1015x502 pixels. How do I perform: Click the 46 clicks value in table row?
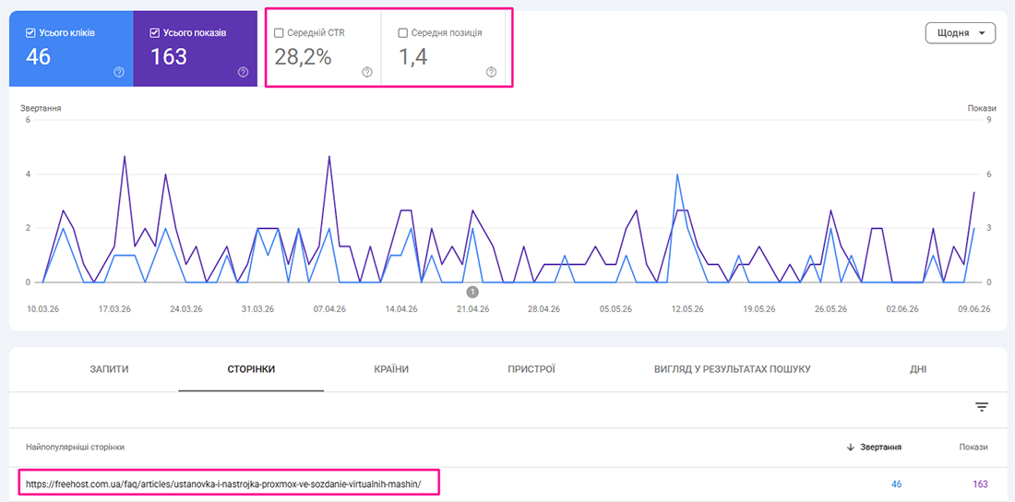[x=895, y=484]
